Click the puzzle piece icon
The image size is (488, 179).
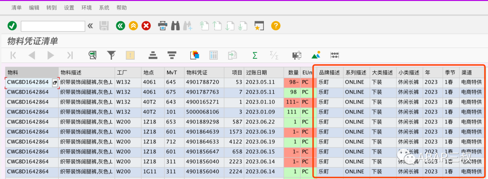(x=296, y=56)
